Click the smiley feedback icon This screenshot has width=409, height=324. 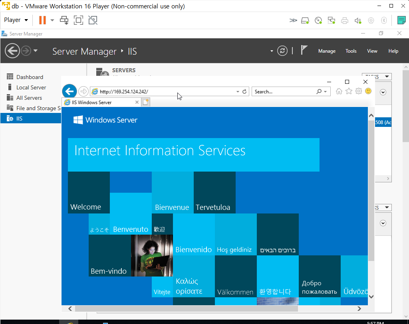pos(368,91)
